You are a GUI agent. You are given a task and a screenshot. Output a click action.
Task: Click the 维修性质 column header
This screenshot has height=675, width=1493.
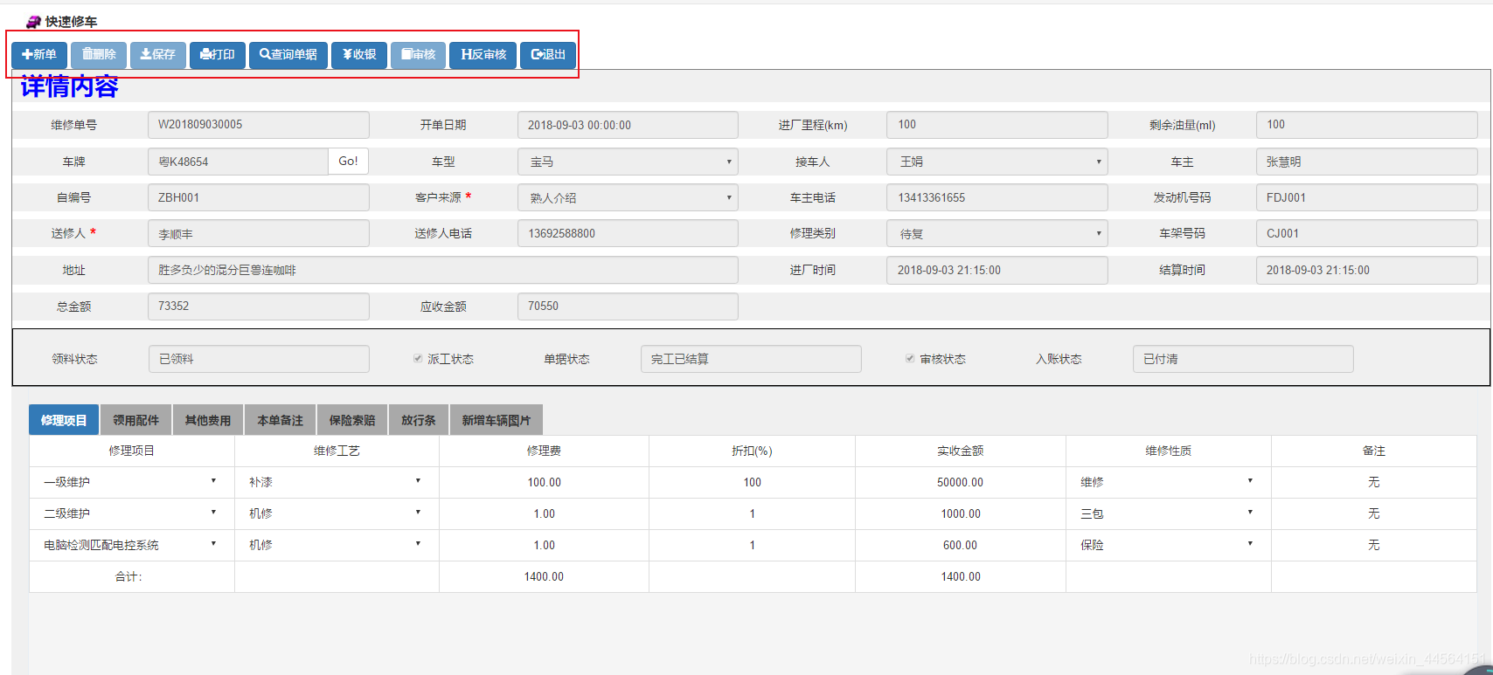pos(1169,451)
